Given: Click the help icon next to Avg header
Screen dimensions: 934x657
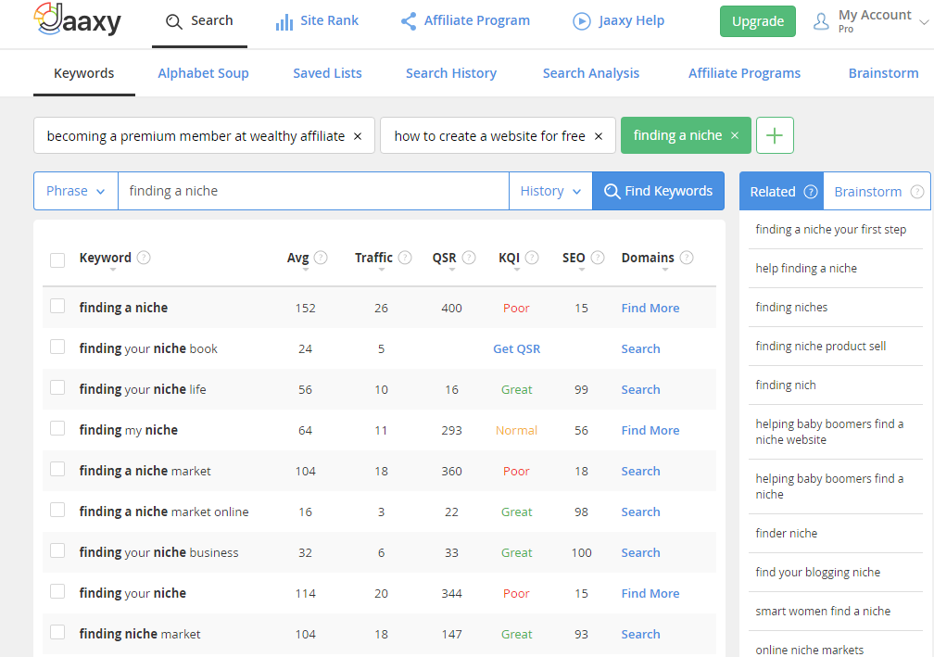Looking at the screenshot, I should (x=321, y=258).
